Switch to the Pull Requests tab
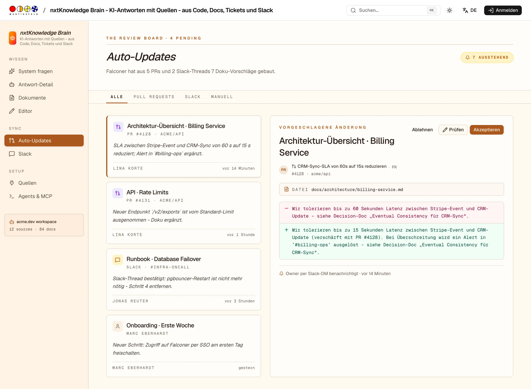Viewport: 531px width, 389px height. coord(154,97)
